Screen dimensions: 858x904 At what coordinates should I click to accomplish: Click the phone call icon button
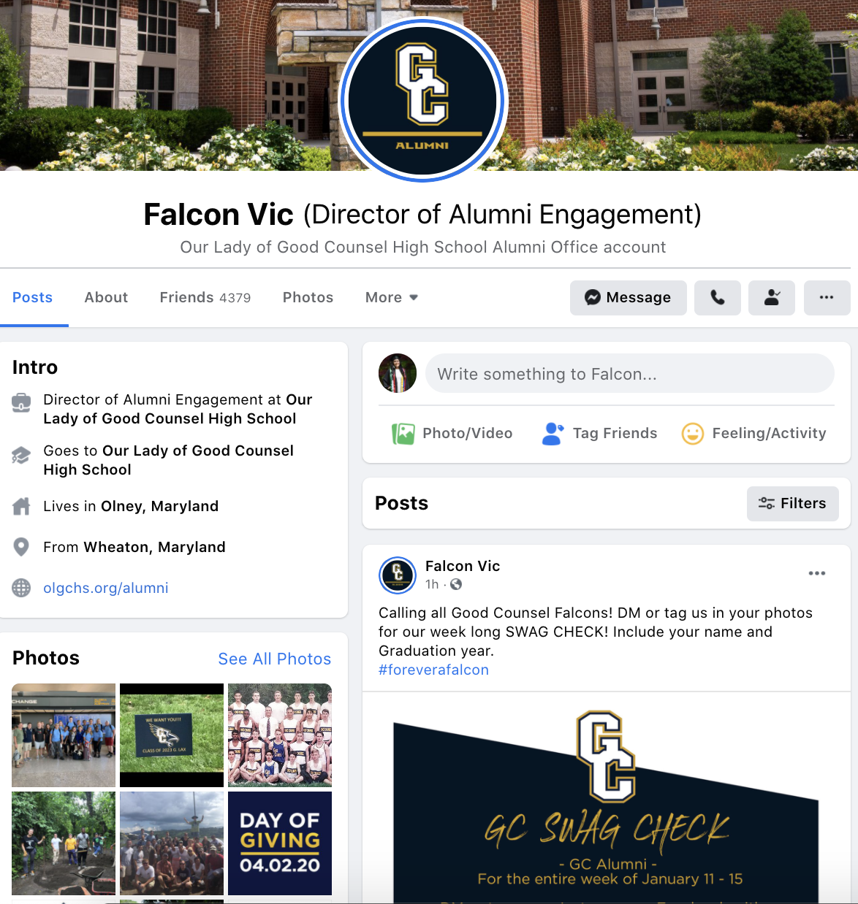pos(718,298)
